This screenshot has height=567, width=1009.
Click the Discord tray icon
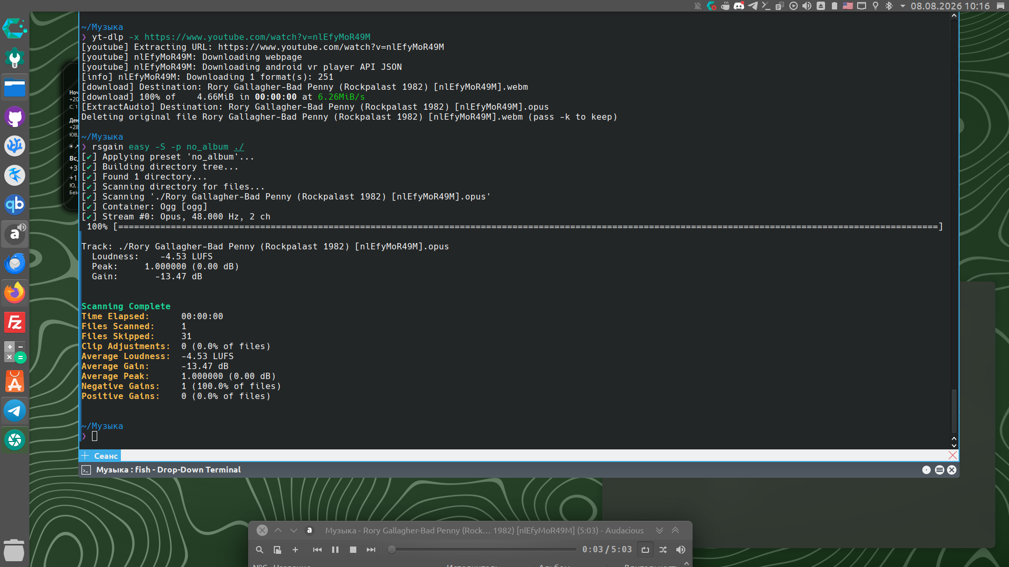pyautogui.click(x=739, y=6)
